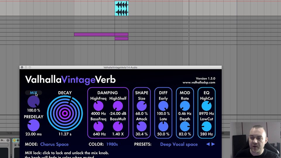Click the Late 50.0 % value
The image size is (281, 158).
point(163,134)
